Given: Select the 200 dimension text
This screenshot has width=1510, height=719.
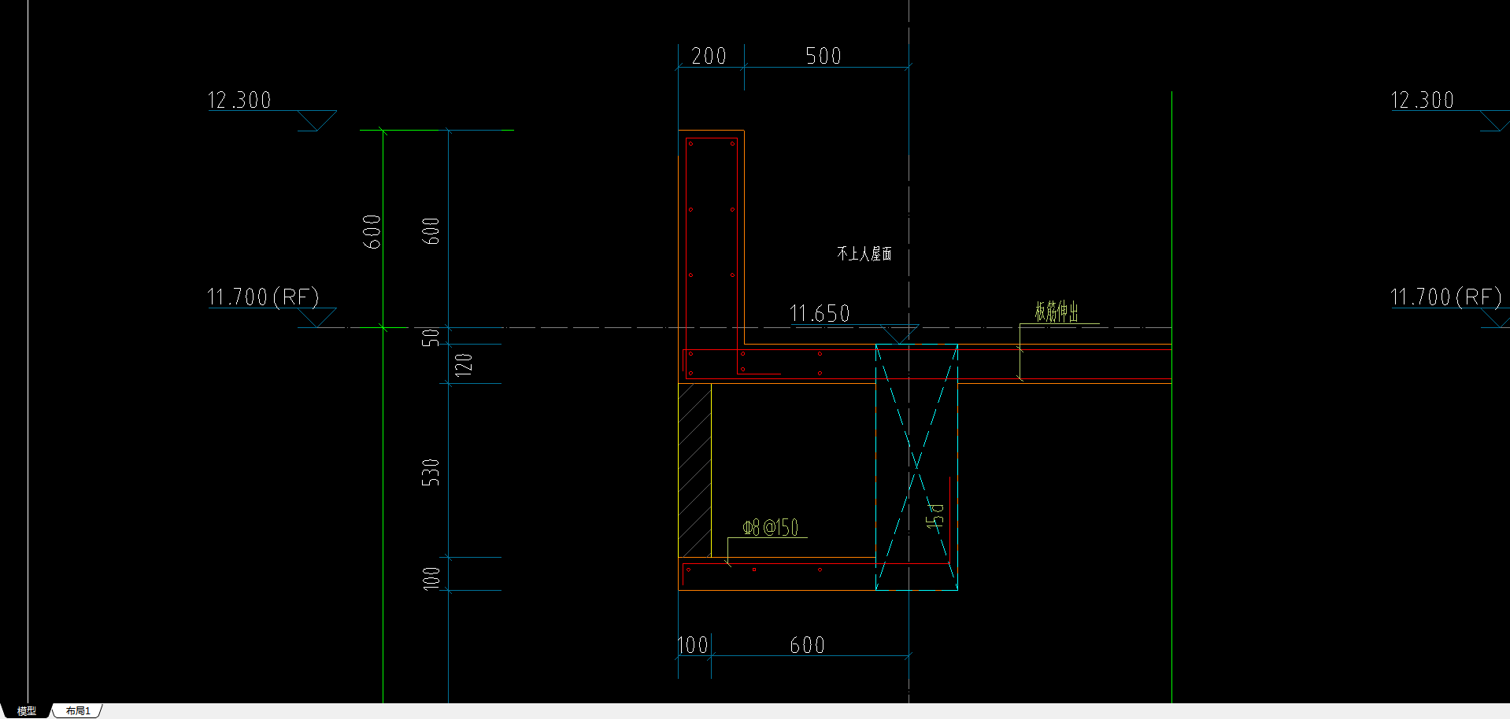Looking at the screenshot, I should pyautogui.click(x=709, y=56).
